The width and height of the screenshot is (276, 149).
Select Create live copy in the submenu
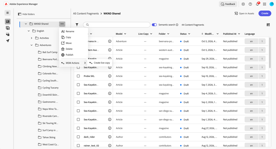tap(100, 63)
